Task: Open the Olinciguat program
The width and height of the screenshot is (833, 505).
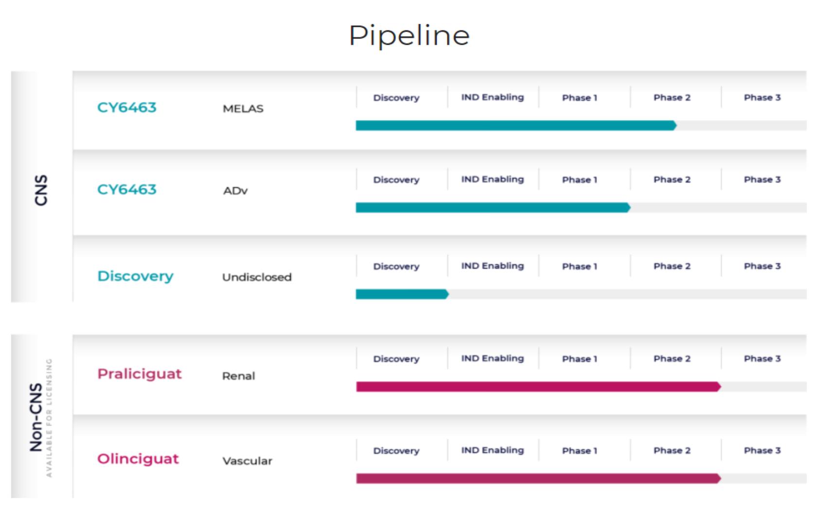Action: 138,459
